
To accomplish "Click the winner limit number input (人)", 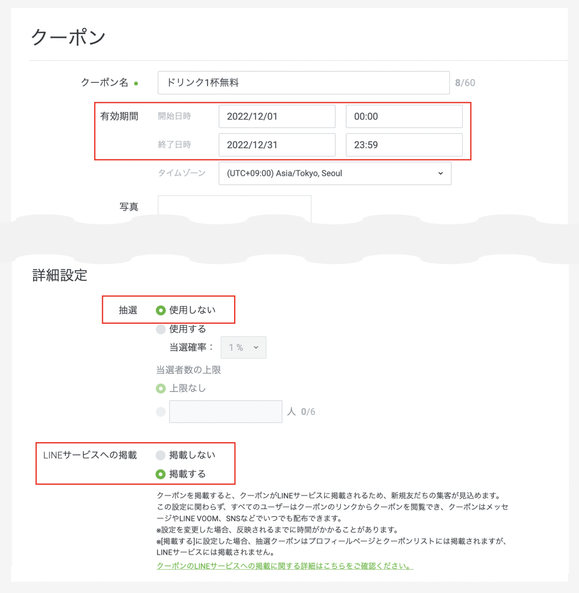I will click(225, 412).
